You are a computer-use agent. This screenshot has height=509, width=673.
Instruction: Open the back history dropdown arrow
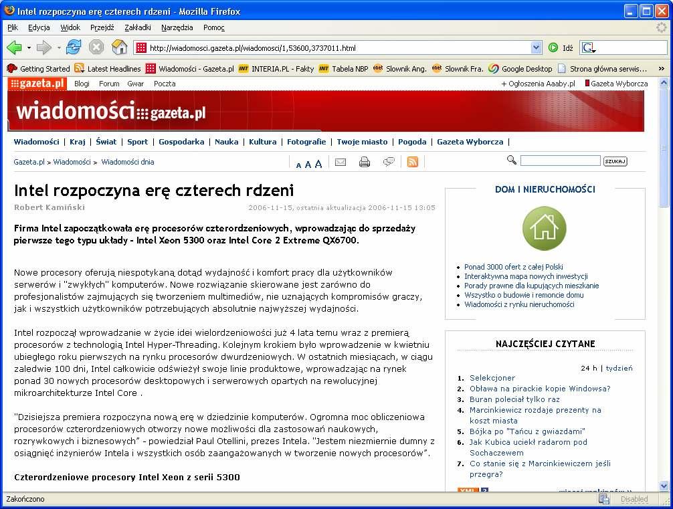click(x=29, y=47)
